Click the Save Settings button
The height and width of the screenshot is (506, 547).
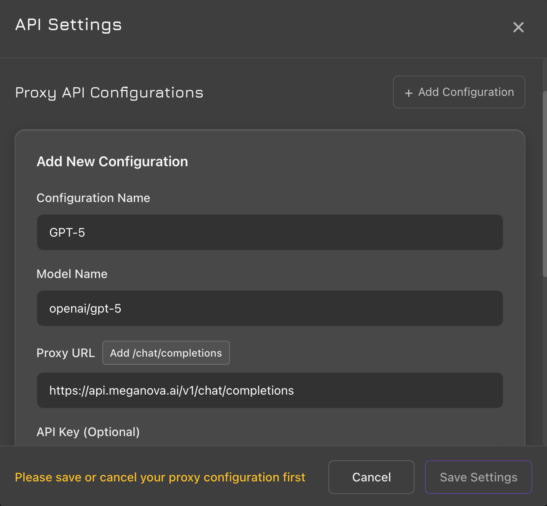(x=478, y=477)
